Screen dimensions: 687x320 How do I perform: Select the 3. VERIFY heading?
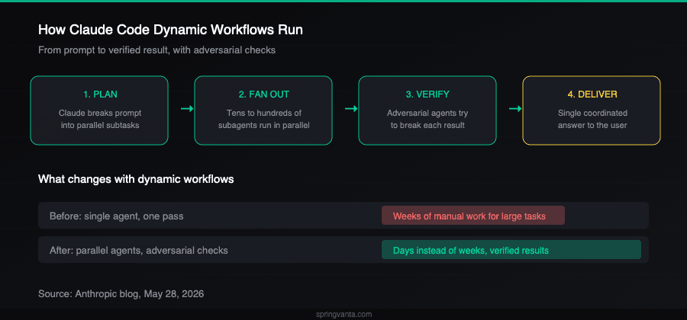[427, 94]
